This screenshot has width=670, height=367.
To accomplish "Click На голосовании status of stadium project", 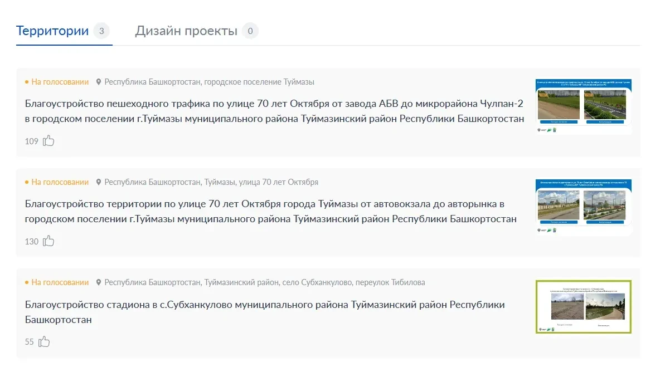I will (57, 282).
